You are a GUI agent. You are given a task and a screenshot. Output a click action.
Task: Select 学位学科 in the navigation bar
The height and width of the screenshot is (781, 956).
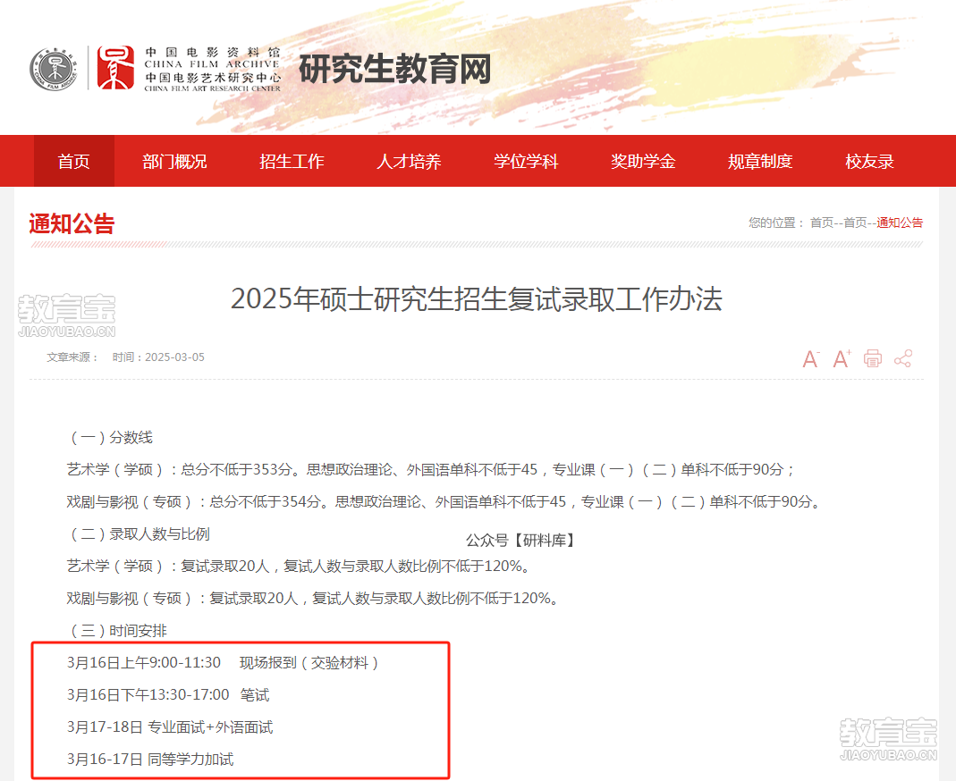point(526,162)
